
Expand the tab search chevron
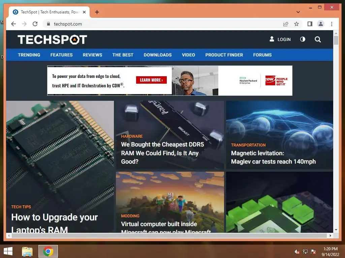298,12
